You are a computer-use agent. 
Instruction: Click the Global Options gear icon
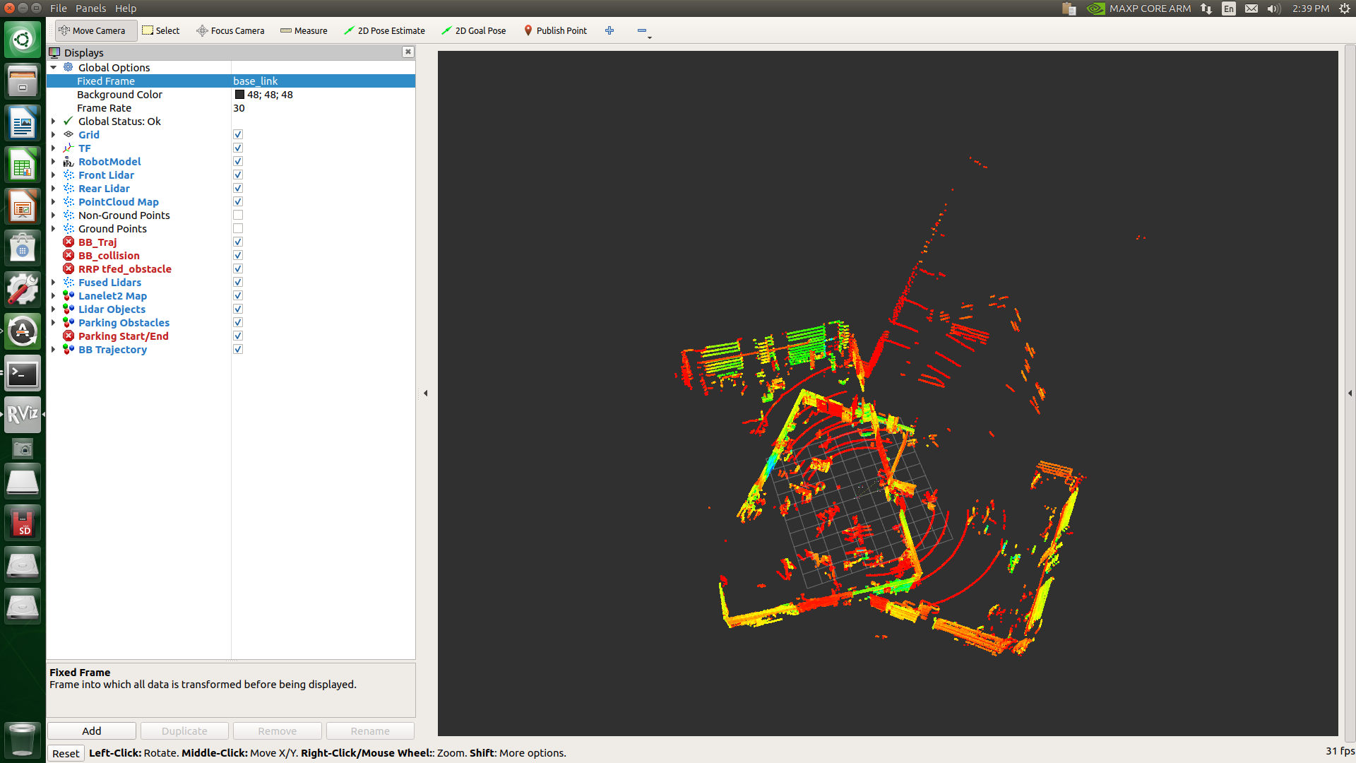tap(69, 67)
